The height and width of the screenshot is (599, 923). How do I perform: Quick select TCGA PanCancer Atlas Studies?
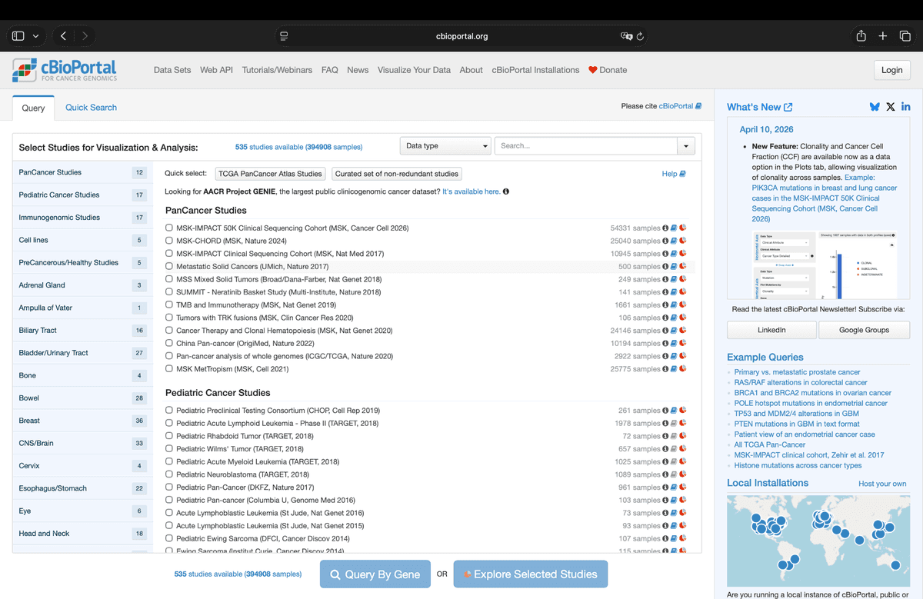(270, 174)
